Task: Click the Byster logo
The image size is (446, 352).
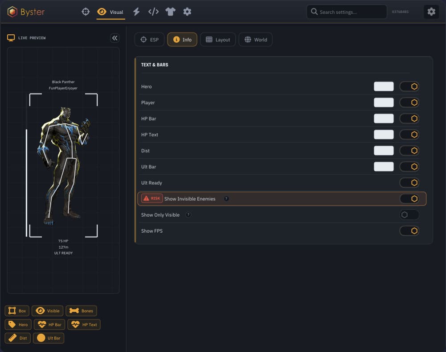Action: [x=26, y=12]
